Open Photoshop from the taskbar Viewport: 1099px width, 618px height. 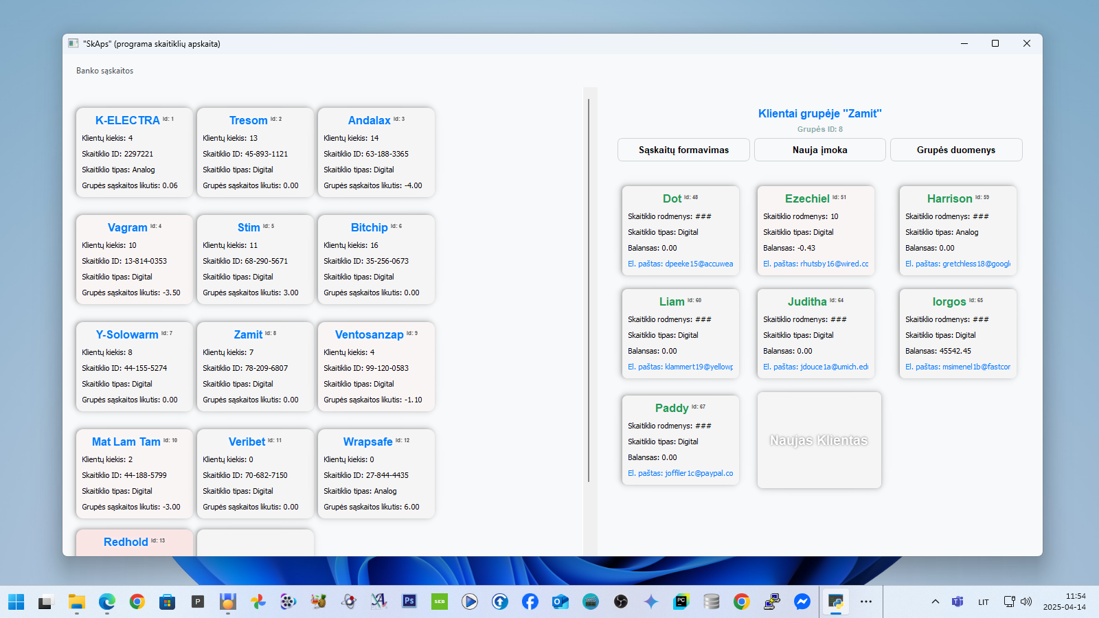pos(409,602)
